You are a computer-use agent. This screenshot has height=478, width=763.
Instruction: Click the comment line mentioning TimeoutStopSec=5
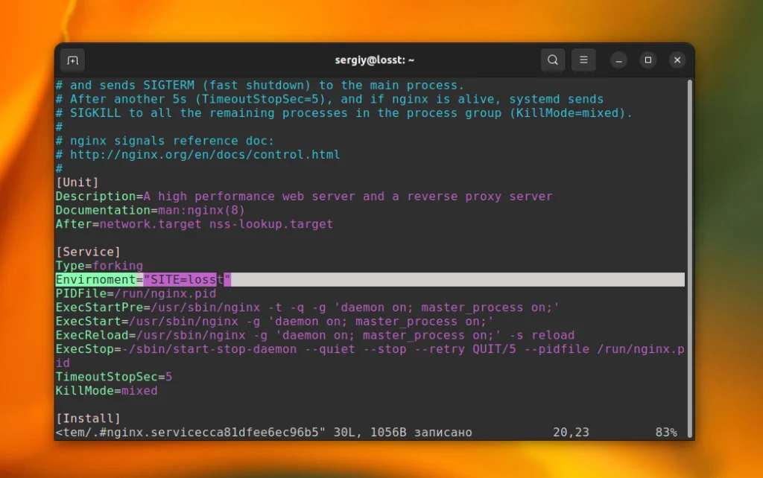coord(329,99)
